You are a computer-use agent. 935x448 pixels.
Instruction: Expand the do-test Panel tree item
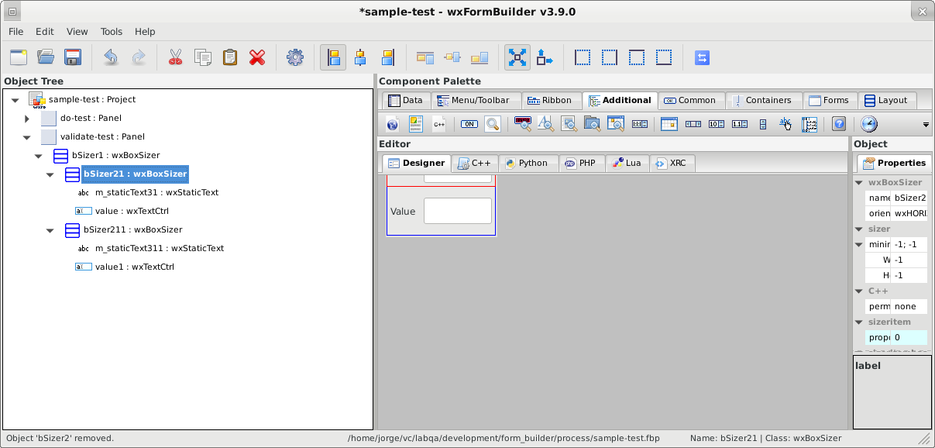click(27, 118)
